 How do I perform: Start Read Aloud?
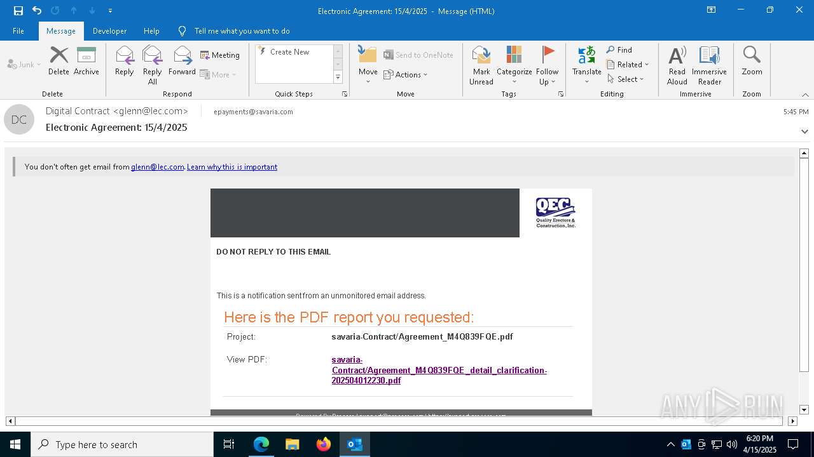pos(677,65)
